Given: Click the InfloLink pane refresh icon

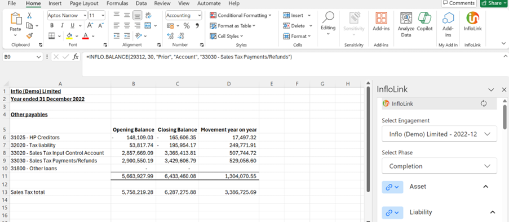Looking at the screenshot, I should 484,103.
